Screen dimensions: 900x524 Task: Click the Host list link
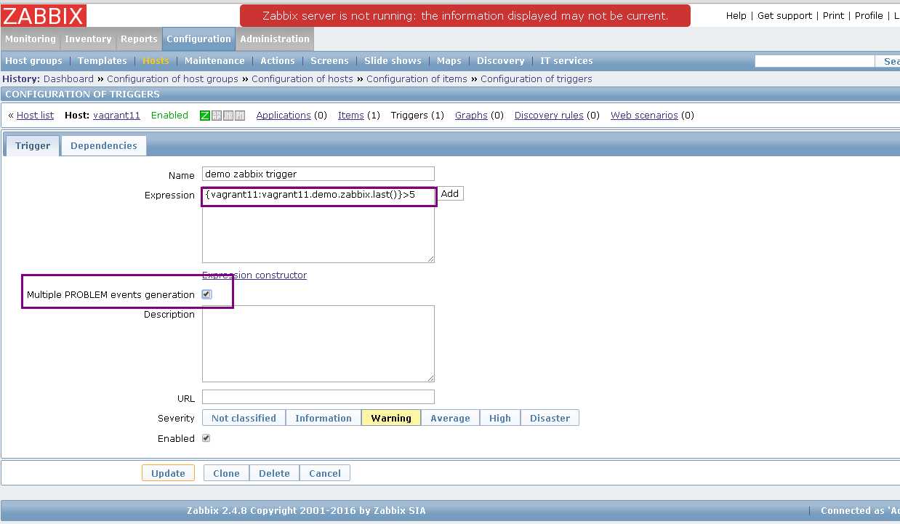tap(35, 116)
